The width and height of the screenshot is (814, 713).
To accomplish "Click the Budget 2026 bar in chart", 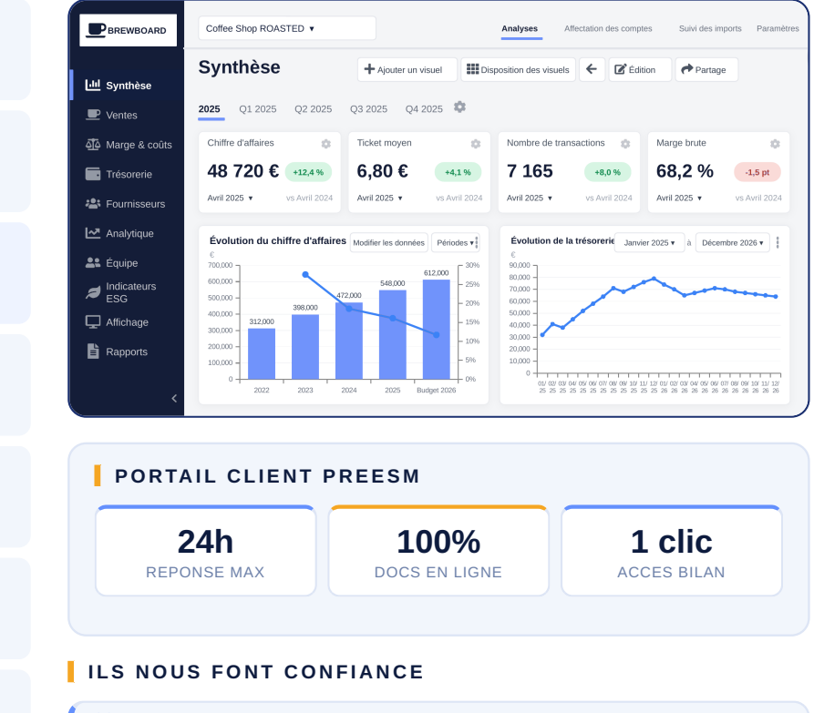I will click(436, 330).
